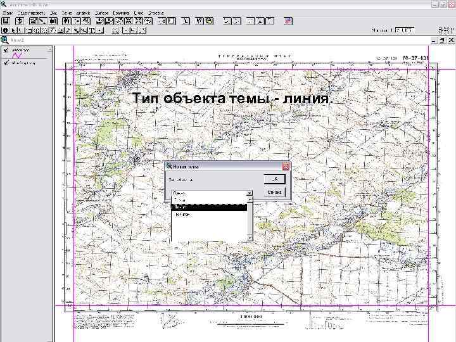Click the Zoom to Previous Extent button

coord(148,21)
